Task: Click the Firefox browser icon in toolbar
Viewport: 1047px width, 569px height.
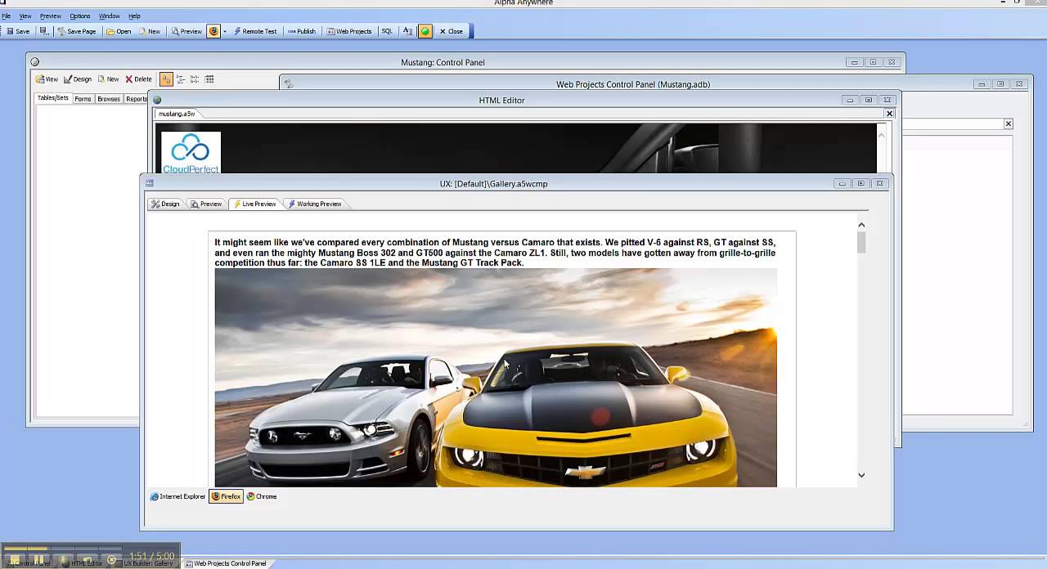Action: click(213, 31)
